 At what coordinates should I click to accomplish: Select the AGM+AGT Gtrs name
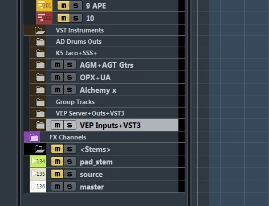point(107,65)
